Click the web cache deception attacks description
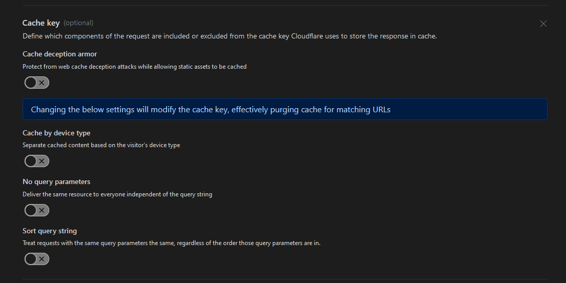The image size is (566, 283). click(x=134, y=67)
